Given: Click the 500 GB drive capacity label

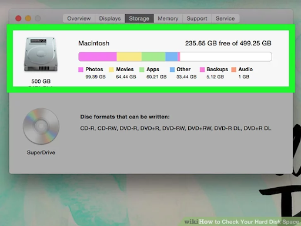Looking at the screenshot, I should 41,81.
